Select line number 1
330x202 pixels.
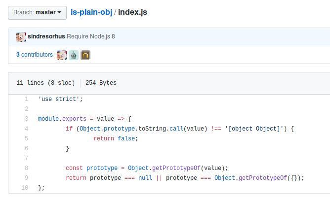pos(26,100)
